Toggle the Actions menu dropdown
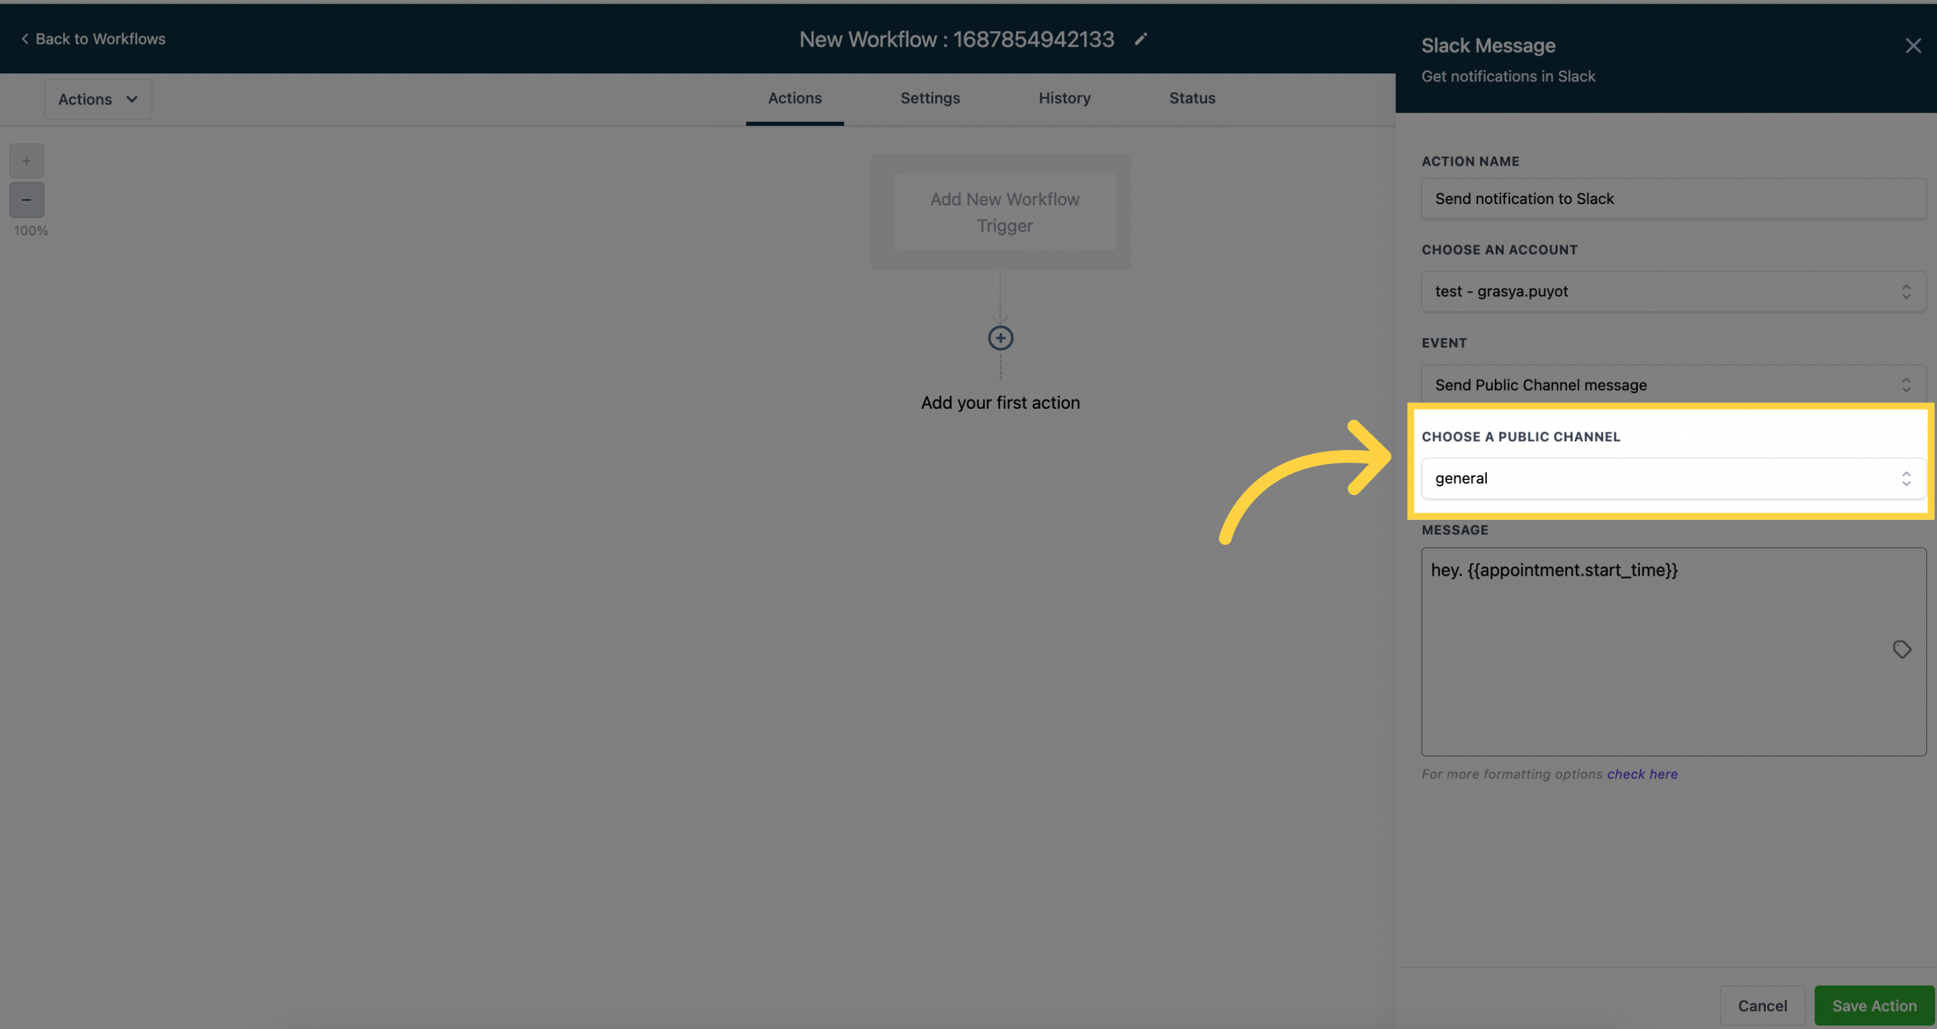Screen dimensions: 1937x1029 coord(98,98)
